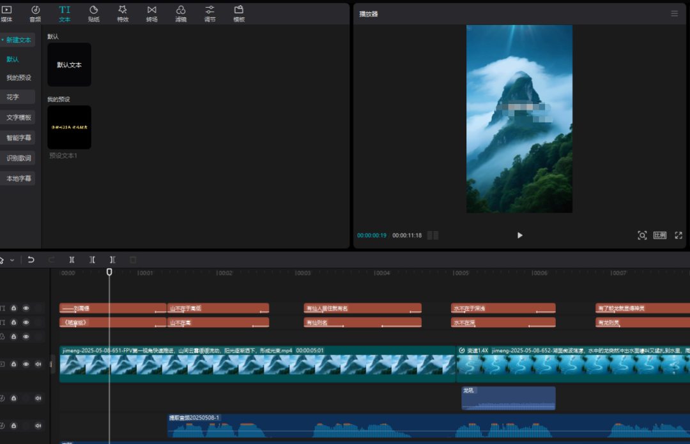690x444 pixels.
Task: Toggle the lock on the 龙吼 audio track
Action: coord(13,399)
